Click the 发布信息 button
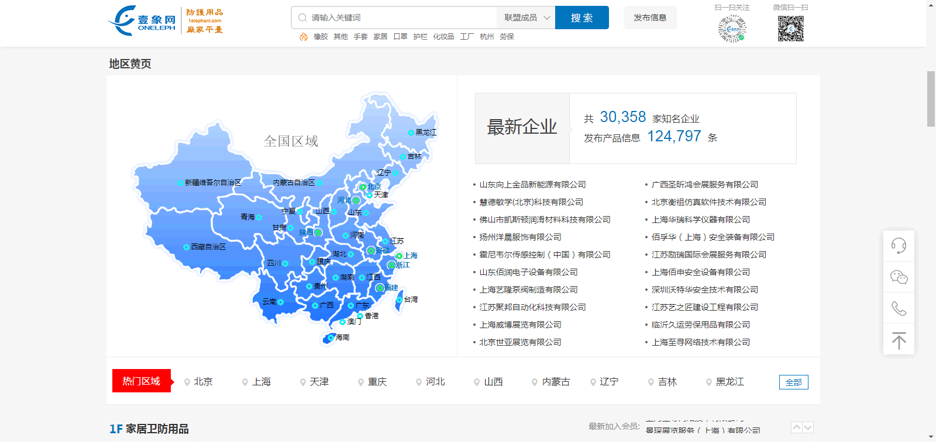Viewport: 936px width, 442px height. 650,18
